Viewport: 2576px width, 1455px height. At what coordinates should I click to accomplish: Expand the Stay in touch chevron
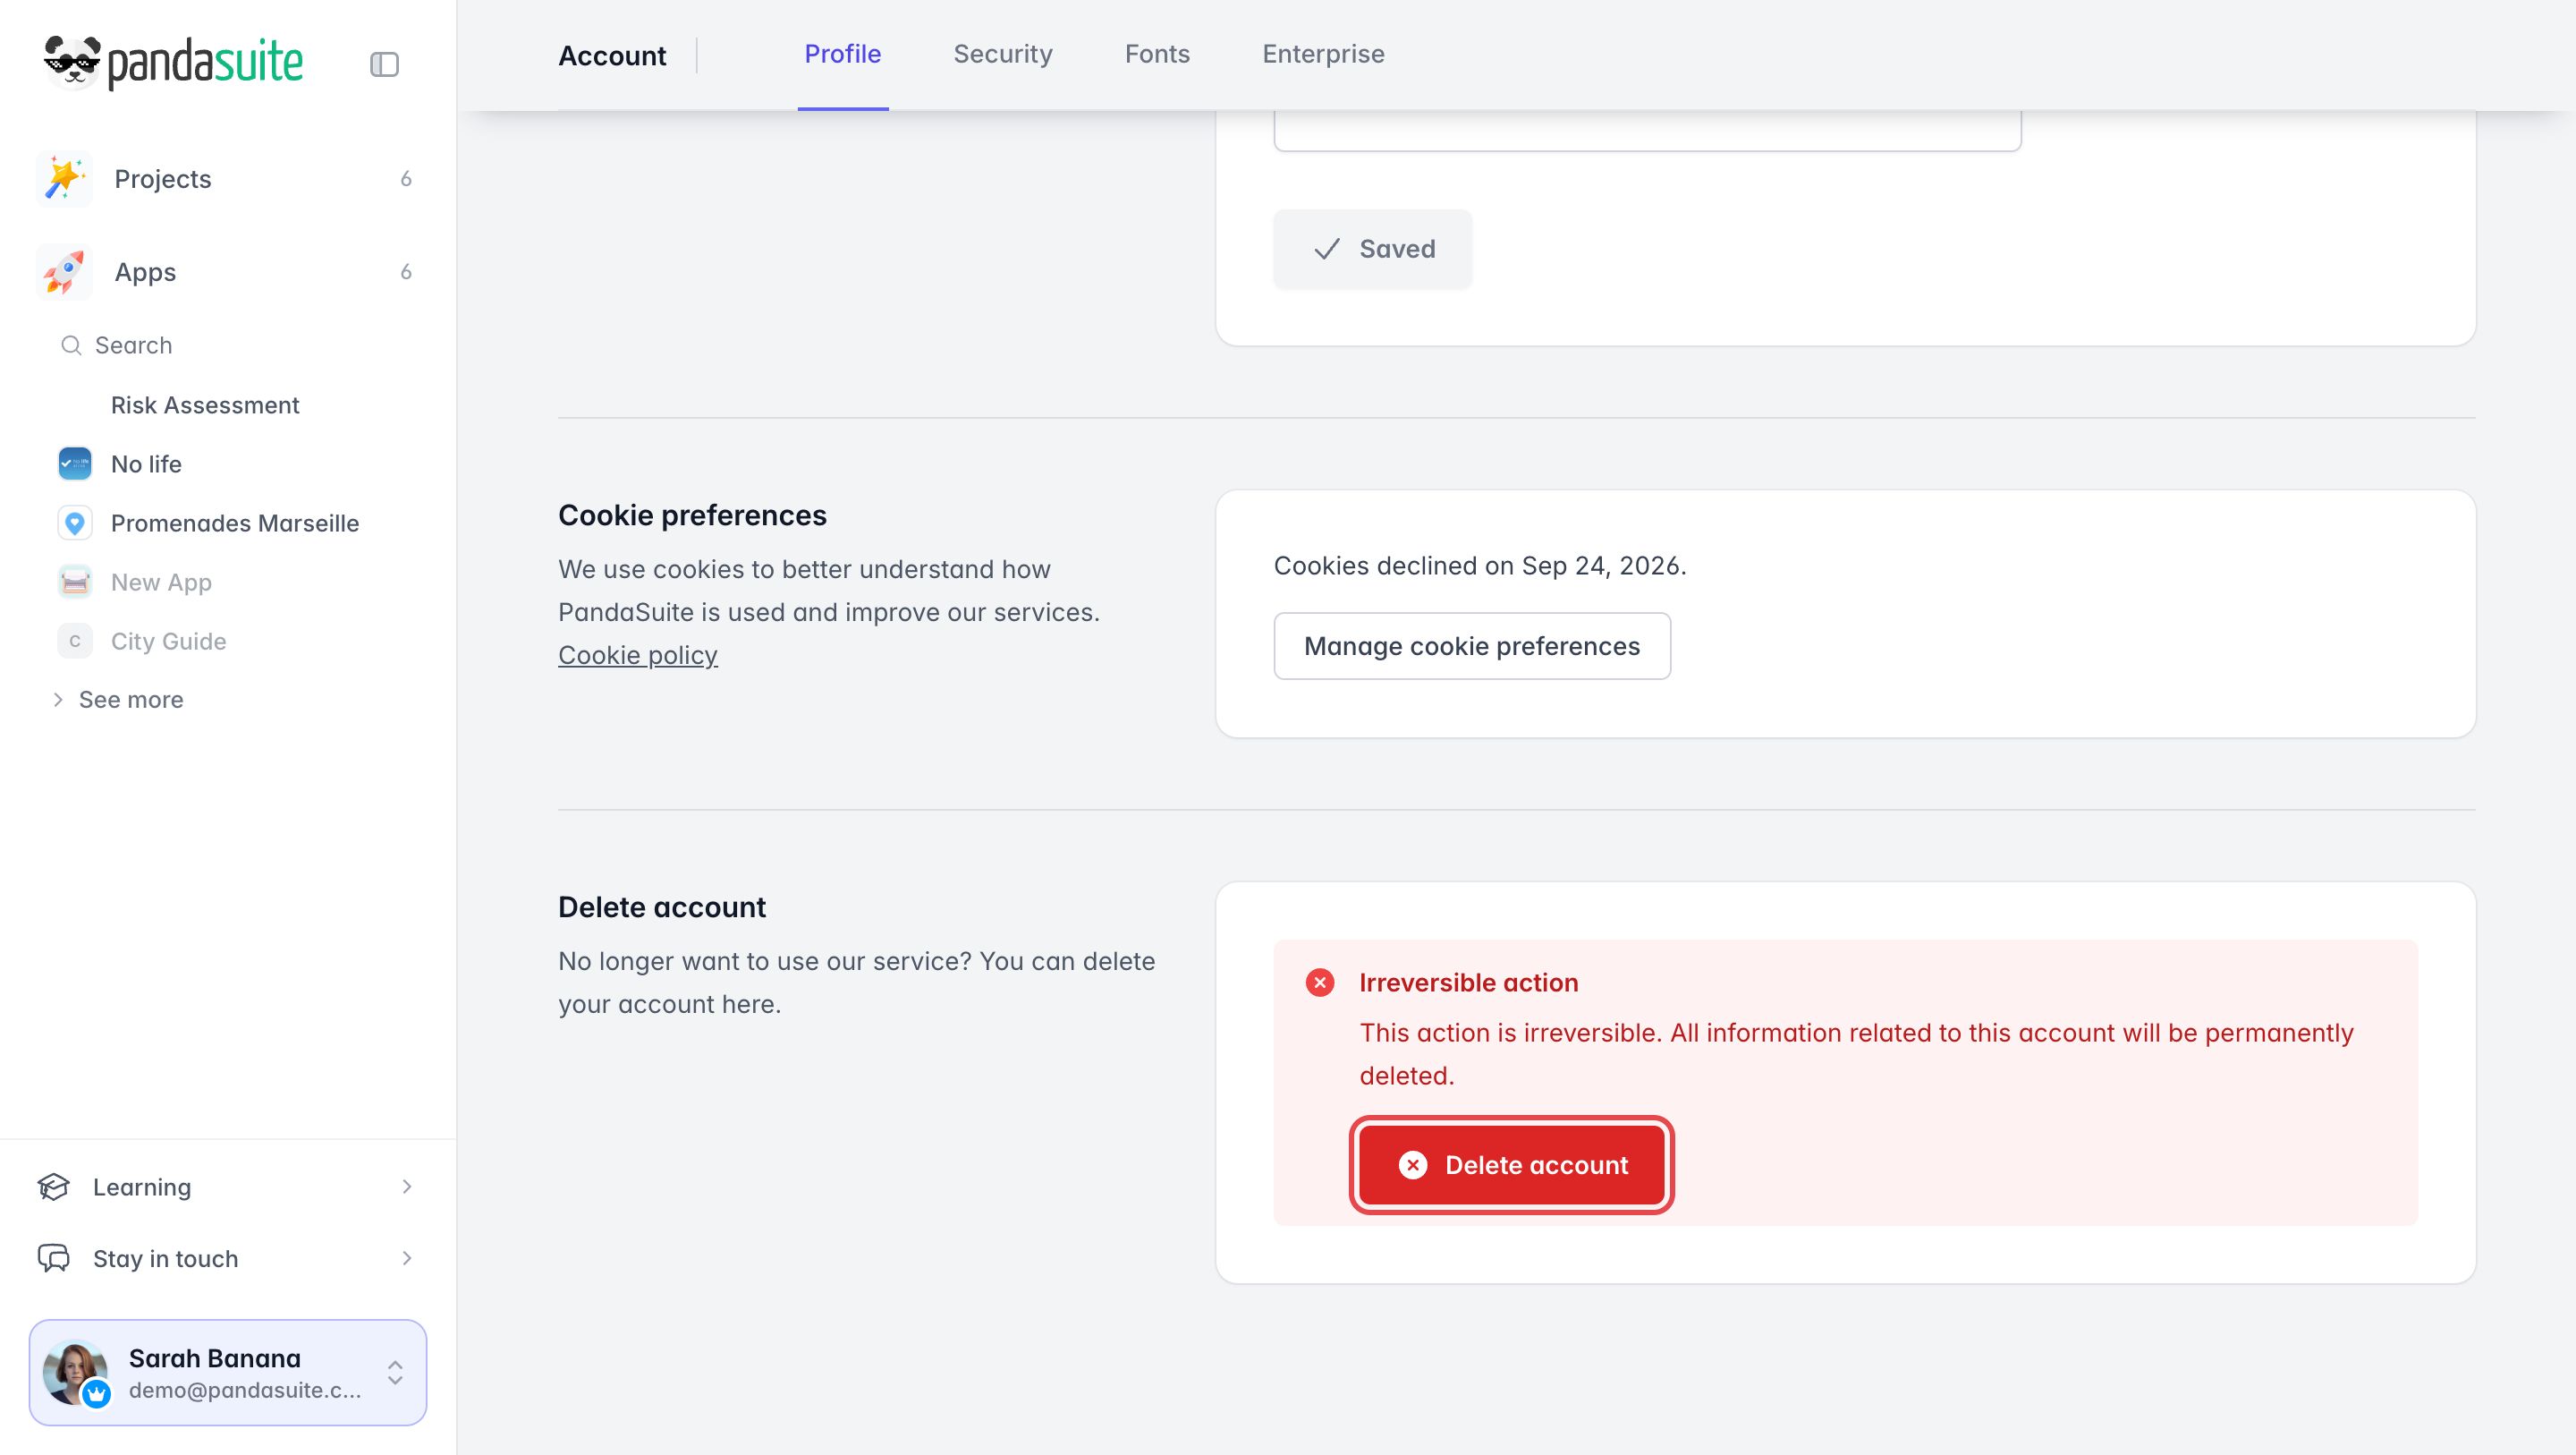[x=407, y=1259]
